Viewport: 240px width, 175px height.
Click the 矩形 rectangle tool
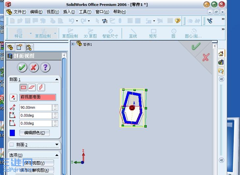[x=153, y=33]
